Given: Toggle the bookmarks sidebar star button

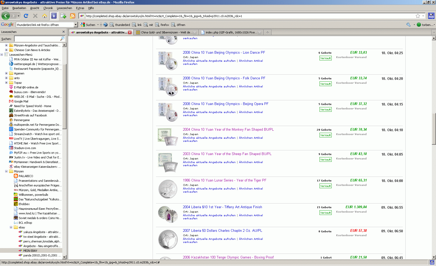Looking at the screenshot, I should pyautogui.click(x=54, y=16).
